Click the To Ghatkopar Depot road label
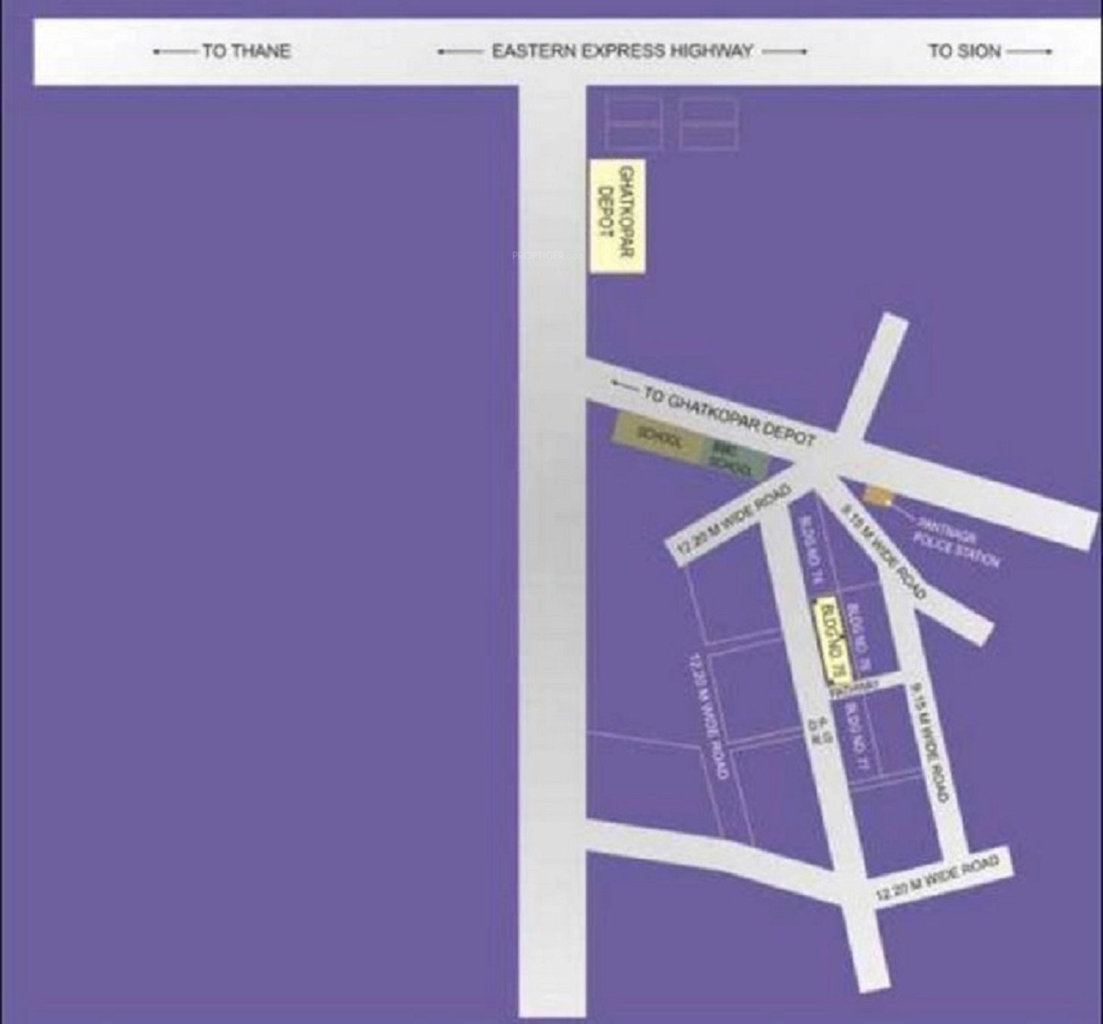Viewport: 1103px width, 1024px height. click(x=728, y=417)
